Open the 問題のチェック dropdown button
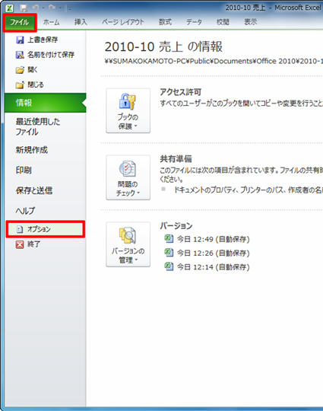The width and height of the screenshot is (323, 411). pyautogui.click(x=128, y=177)
